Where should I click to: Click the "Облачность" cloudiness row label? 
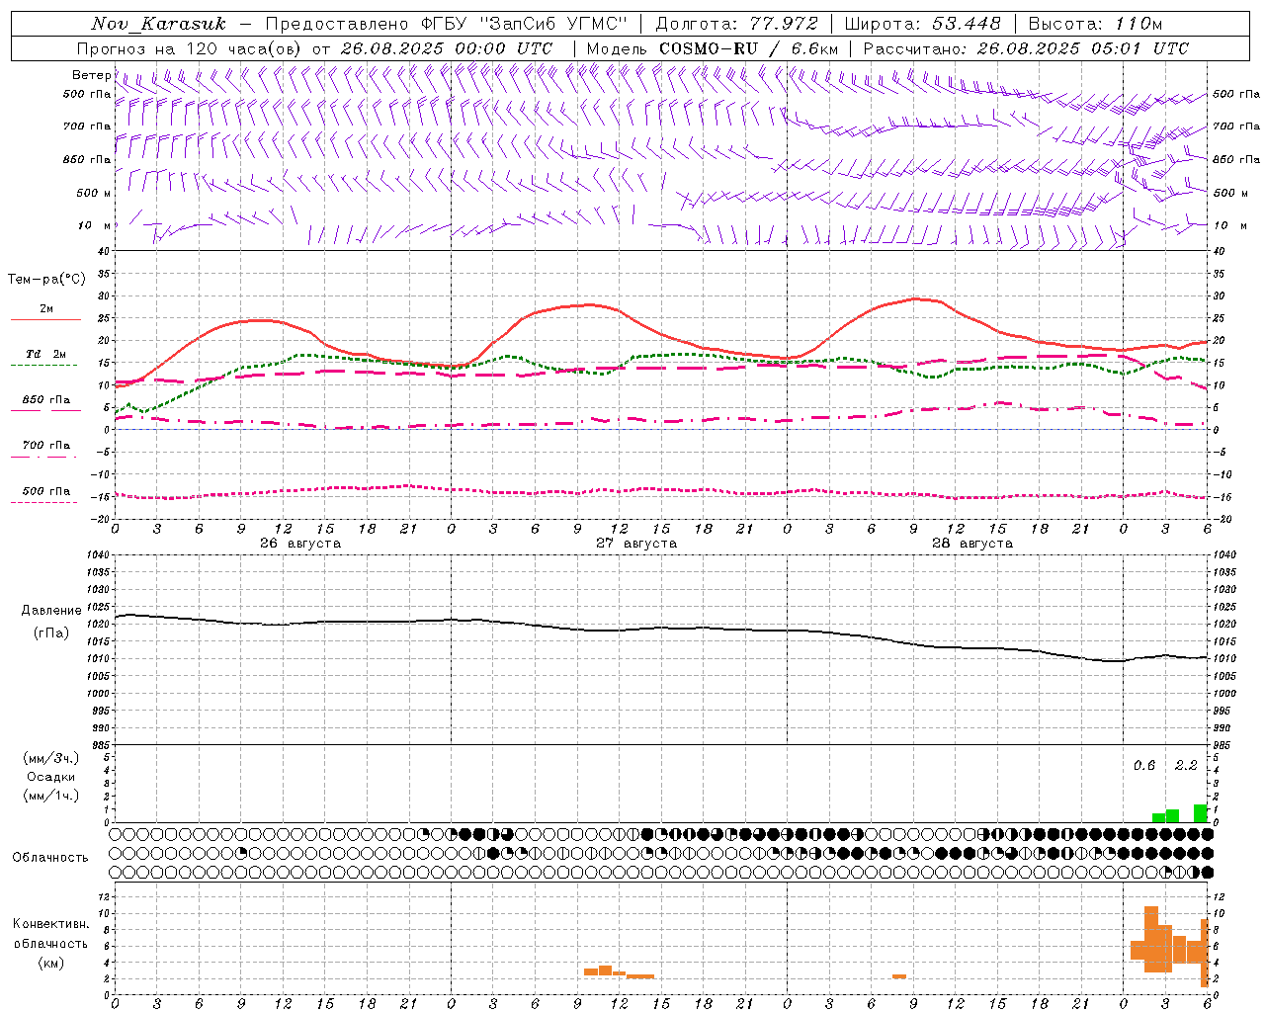pos(50,857)
